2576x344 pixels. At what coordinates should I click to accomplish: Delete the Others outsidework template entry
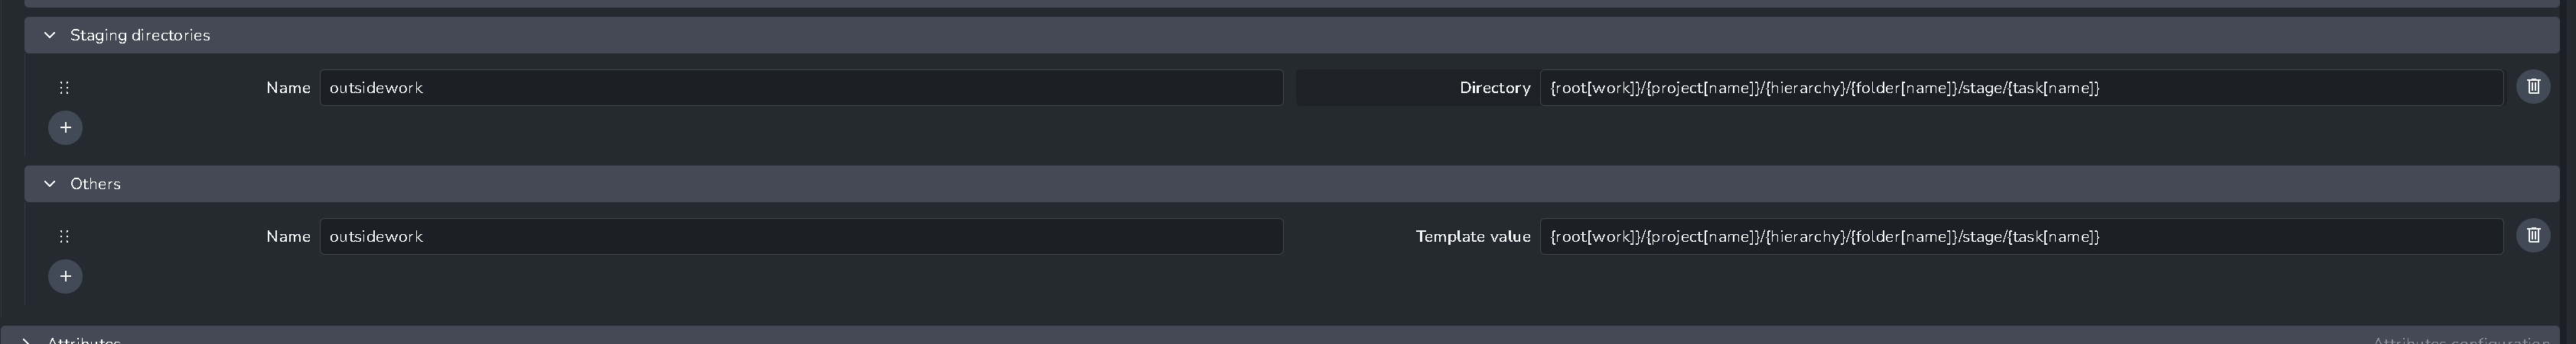coord(2533,236)
